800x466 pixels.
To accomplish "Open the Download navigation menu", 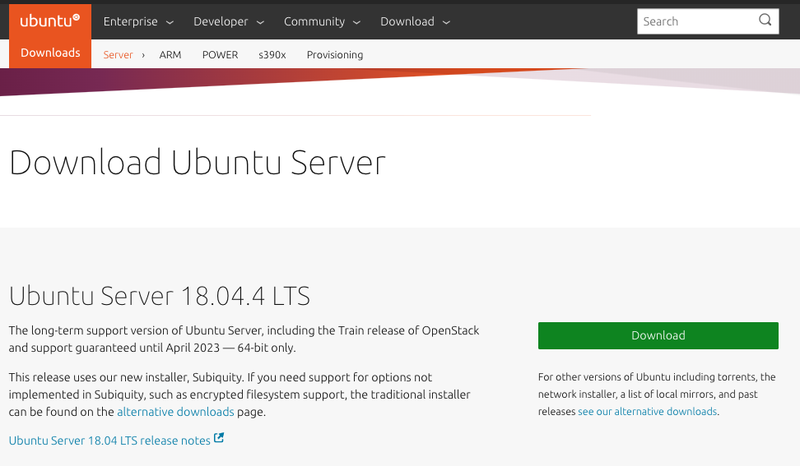I will coord(416,21).
